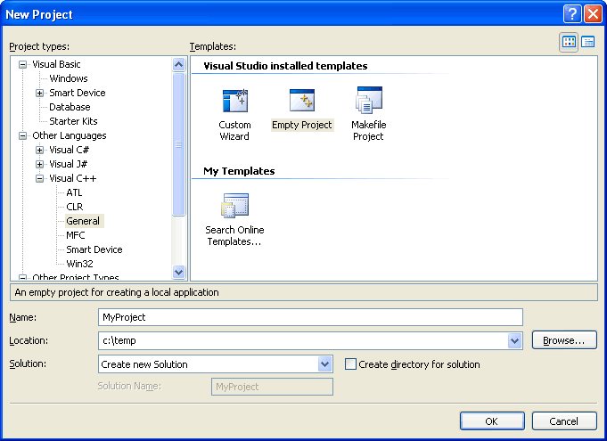Select Starter Kits project type

[x=73, y=121]
